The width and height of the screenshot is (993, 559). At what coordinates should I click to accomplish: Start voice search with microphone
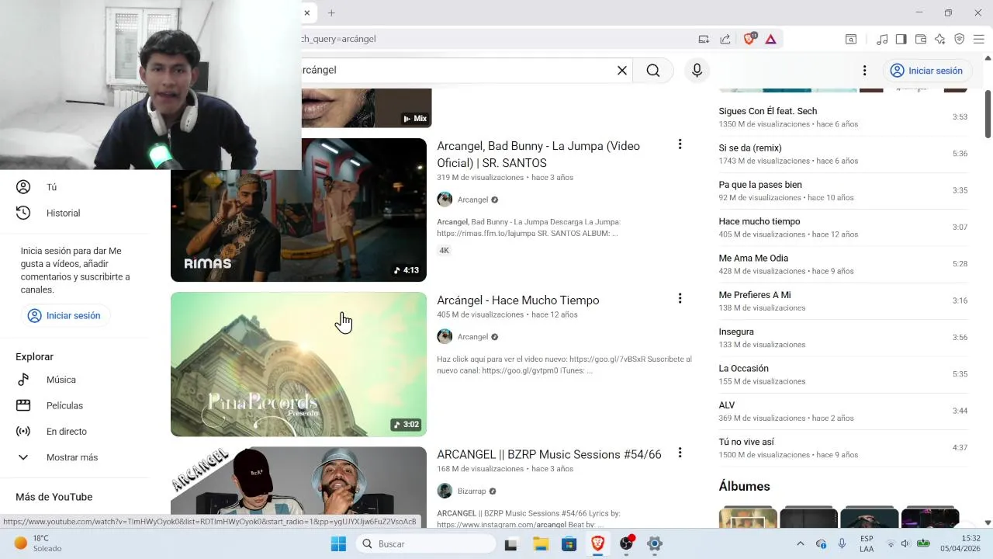click(x=697, y=71)
